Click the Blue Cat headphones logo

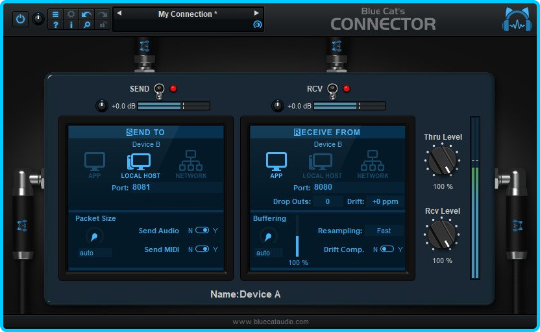coord(517,19)
